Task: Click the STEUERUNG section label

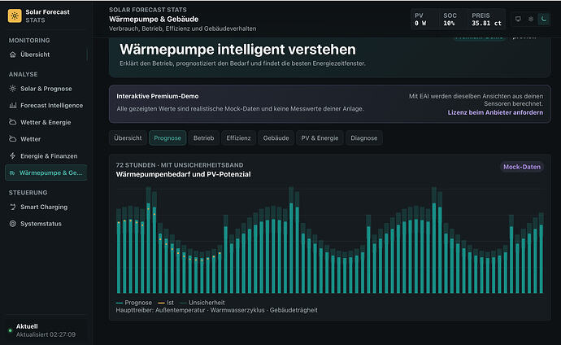Action: (x=28, y=193)
